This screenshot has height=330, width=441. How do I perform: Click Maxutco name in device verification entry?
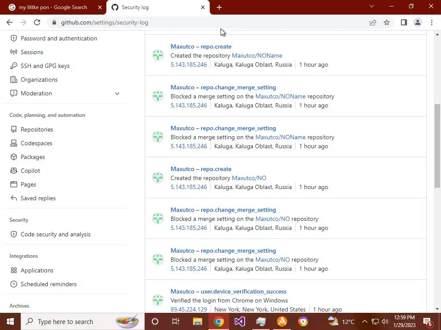182,291
